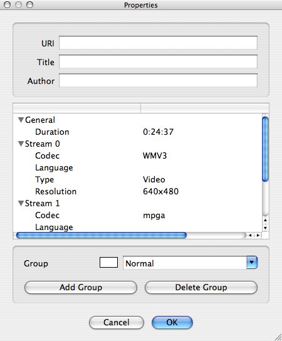This screenshot has width=282, height=341.
Task: Open the Group dropdown showing Normal
Action: [190, 263]
